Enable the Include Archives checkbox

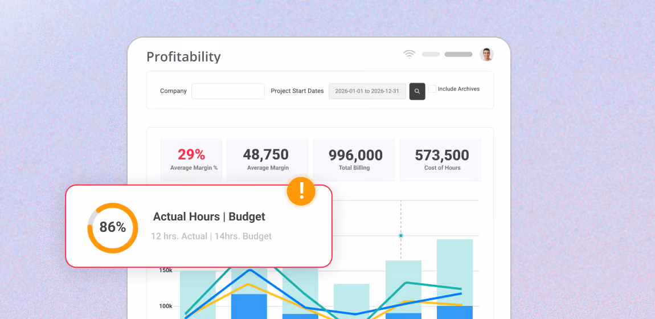[x=432, y=89]
